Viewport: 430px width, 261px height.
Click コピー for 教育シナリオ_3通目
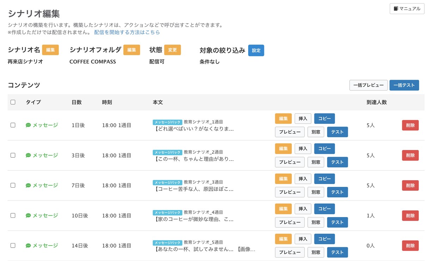pos(324,179)
